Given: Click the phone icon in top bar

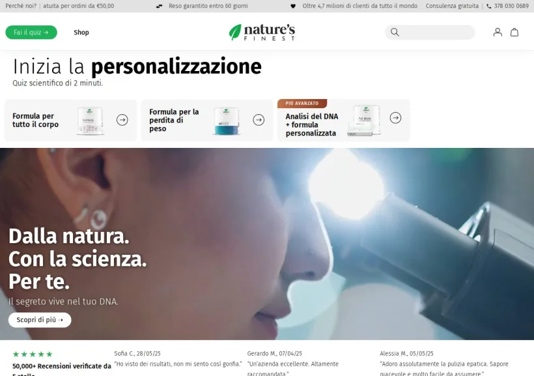Looking at the screenshot, I should [488, 6].
